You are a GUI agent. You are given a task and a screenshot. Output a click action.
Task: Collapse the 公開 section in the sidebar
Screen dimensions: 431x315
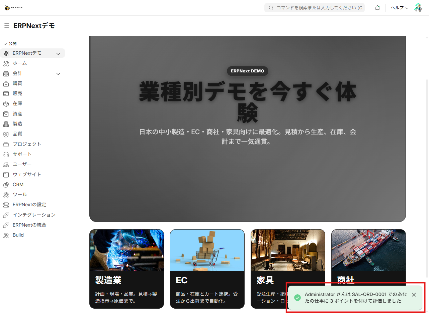5,43
